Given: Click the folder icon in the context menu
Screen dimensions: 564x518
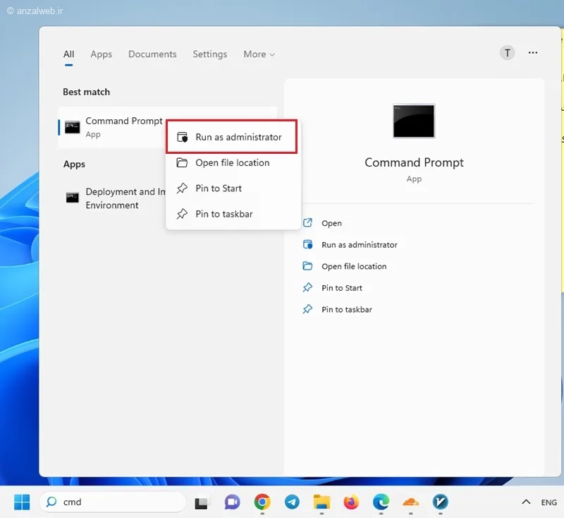Looking at the screenshot, I should [x=182, y=163].
